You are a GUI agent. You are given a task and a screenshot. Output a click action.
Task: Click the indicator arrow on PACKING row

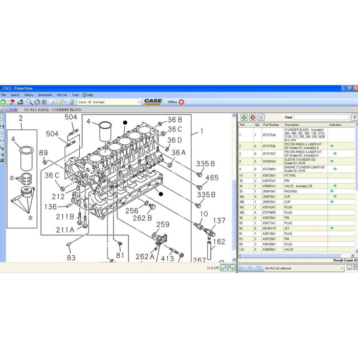point(332,191)
